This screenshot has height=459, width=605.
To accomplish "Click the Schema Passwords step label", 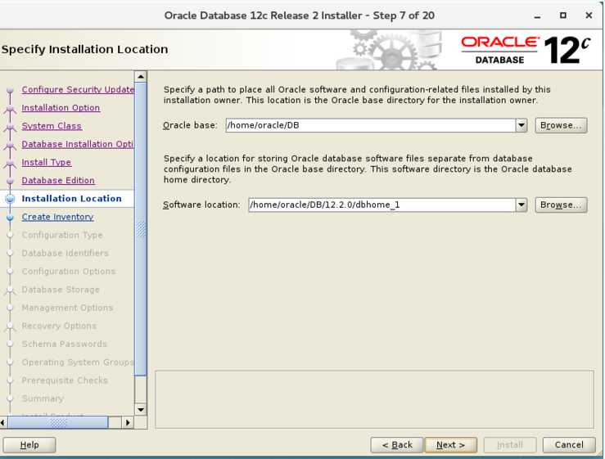I will click(x=65, y=344).
